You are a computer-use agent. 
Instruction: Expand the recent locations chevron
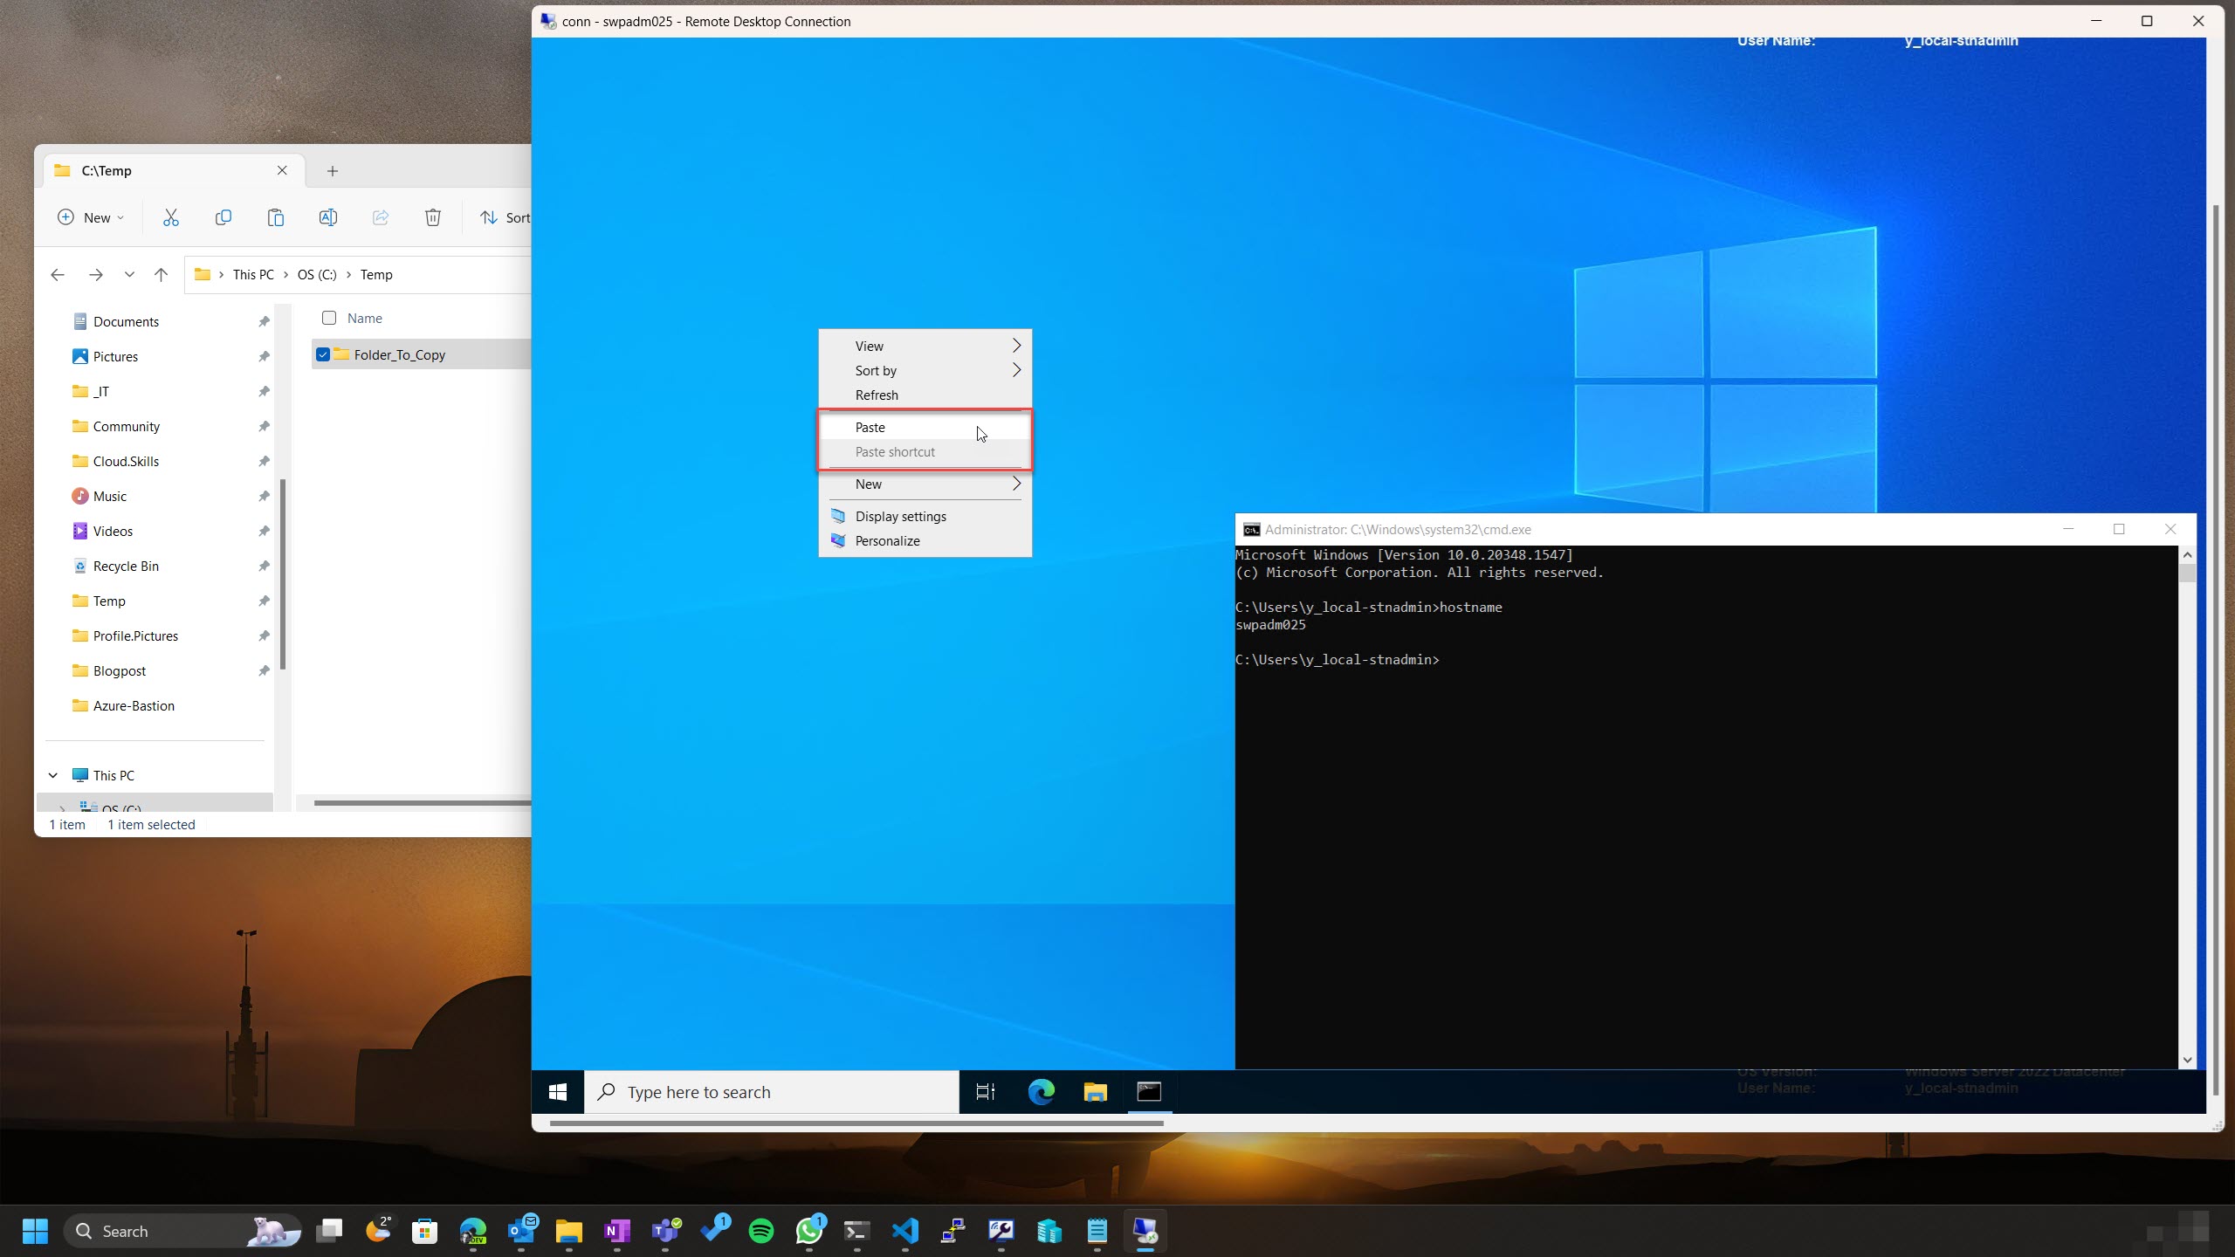(129, 274)
